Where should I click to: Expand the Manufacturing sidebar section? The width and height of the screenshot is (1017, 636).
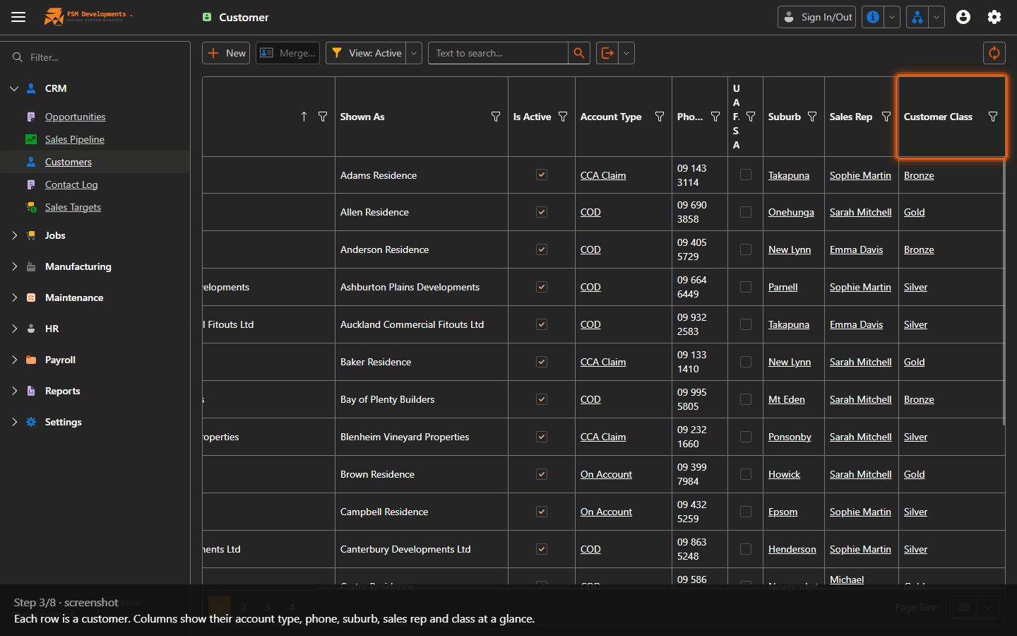[x=14, y=266]
